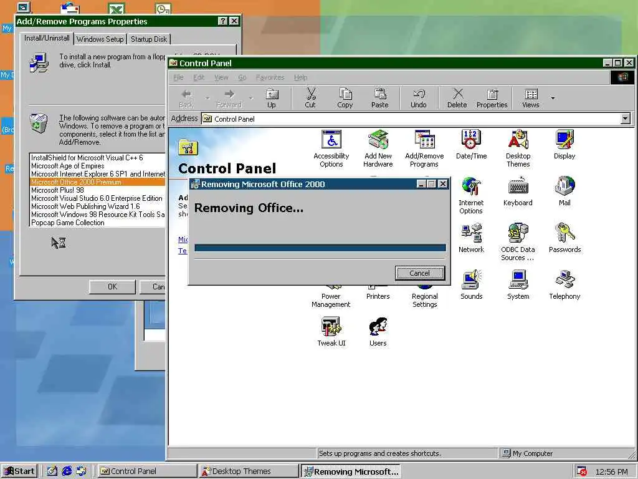
Task: Select Microsoft Office 2000 Premium entry
Action: [98, 182]
